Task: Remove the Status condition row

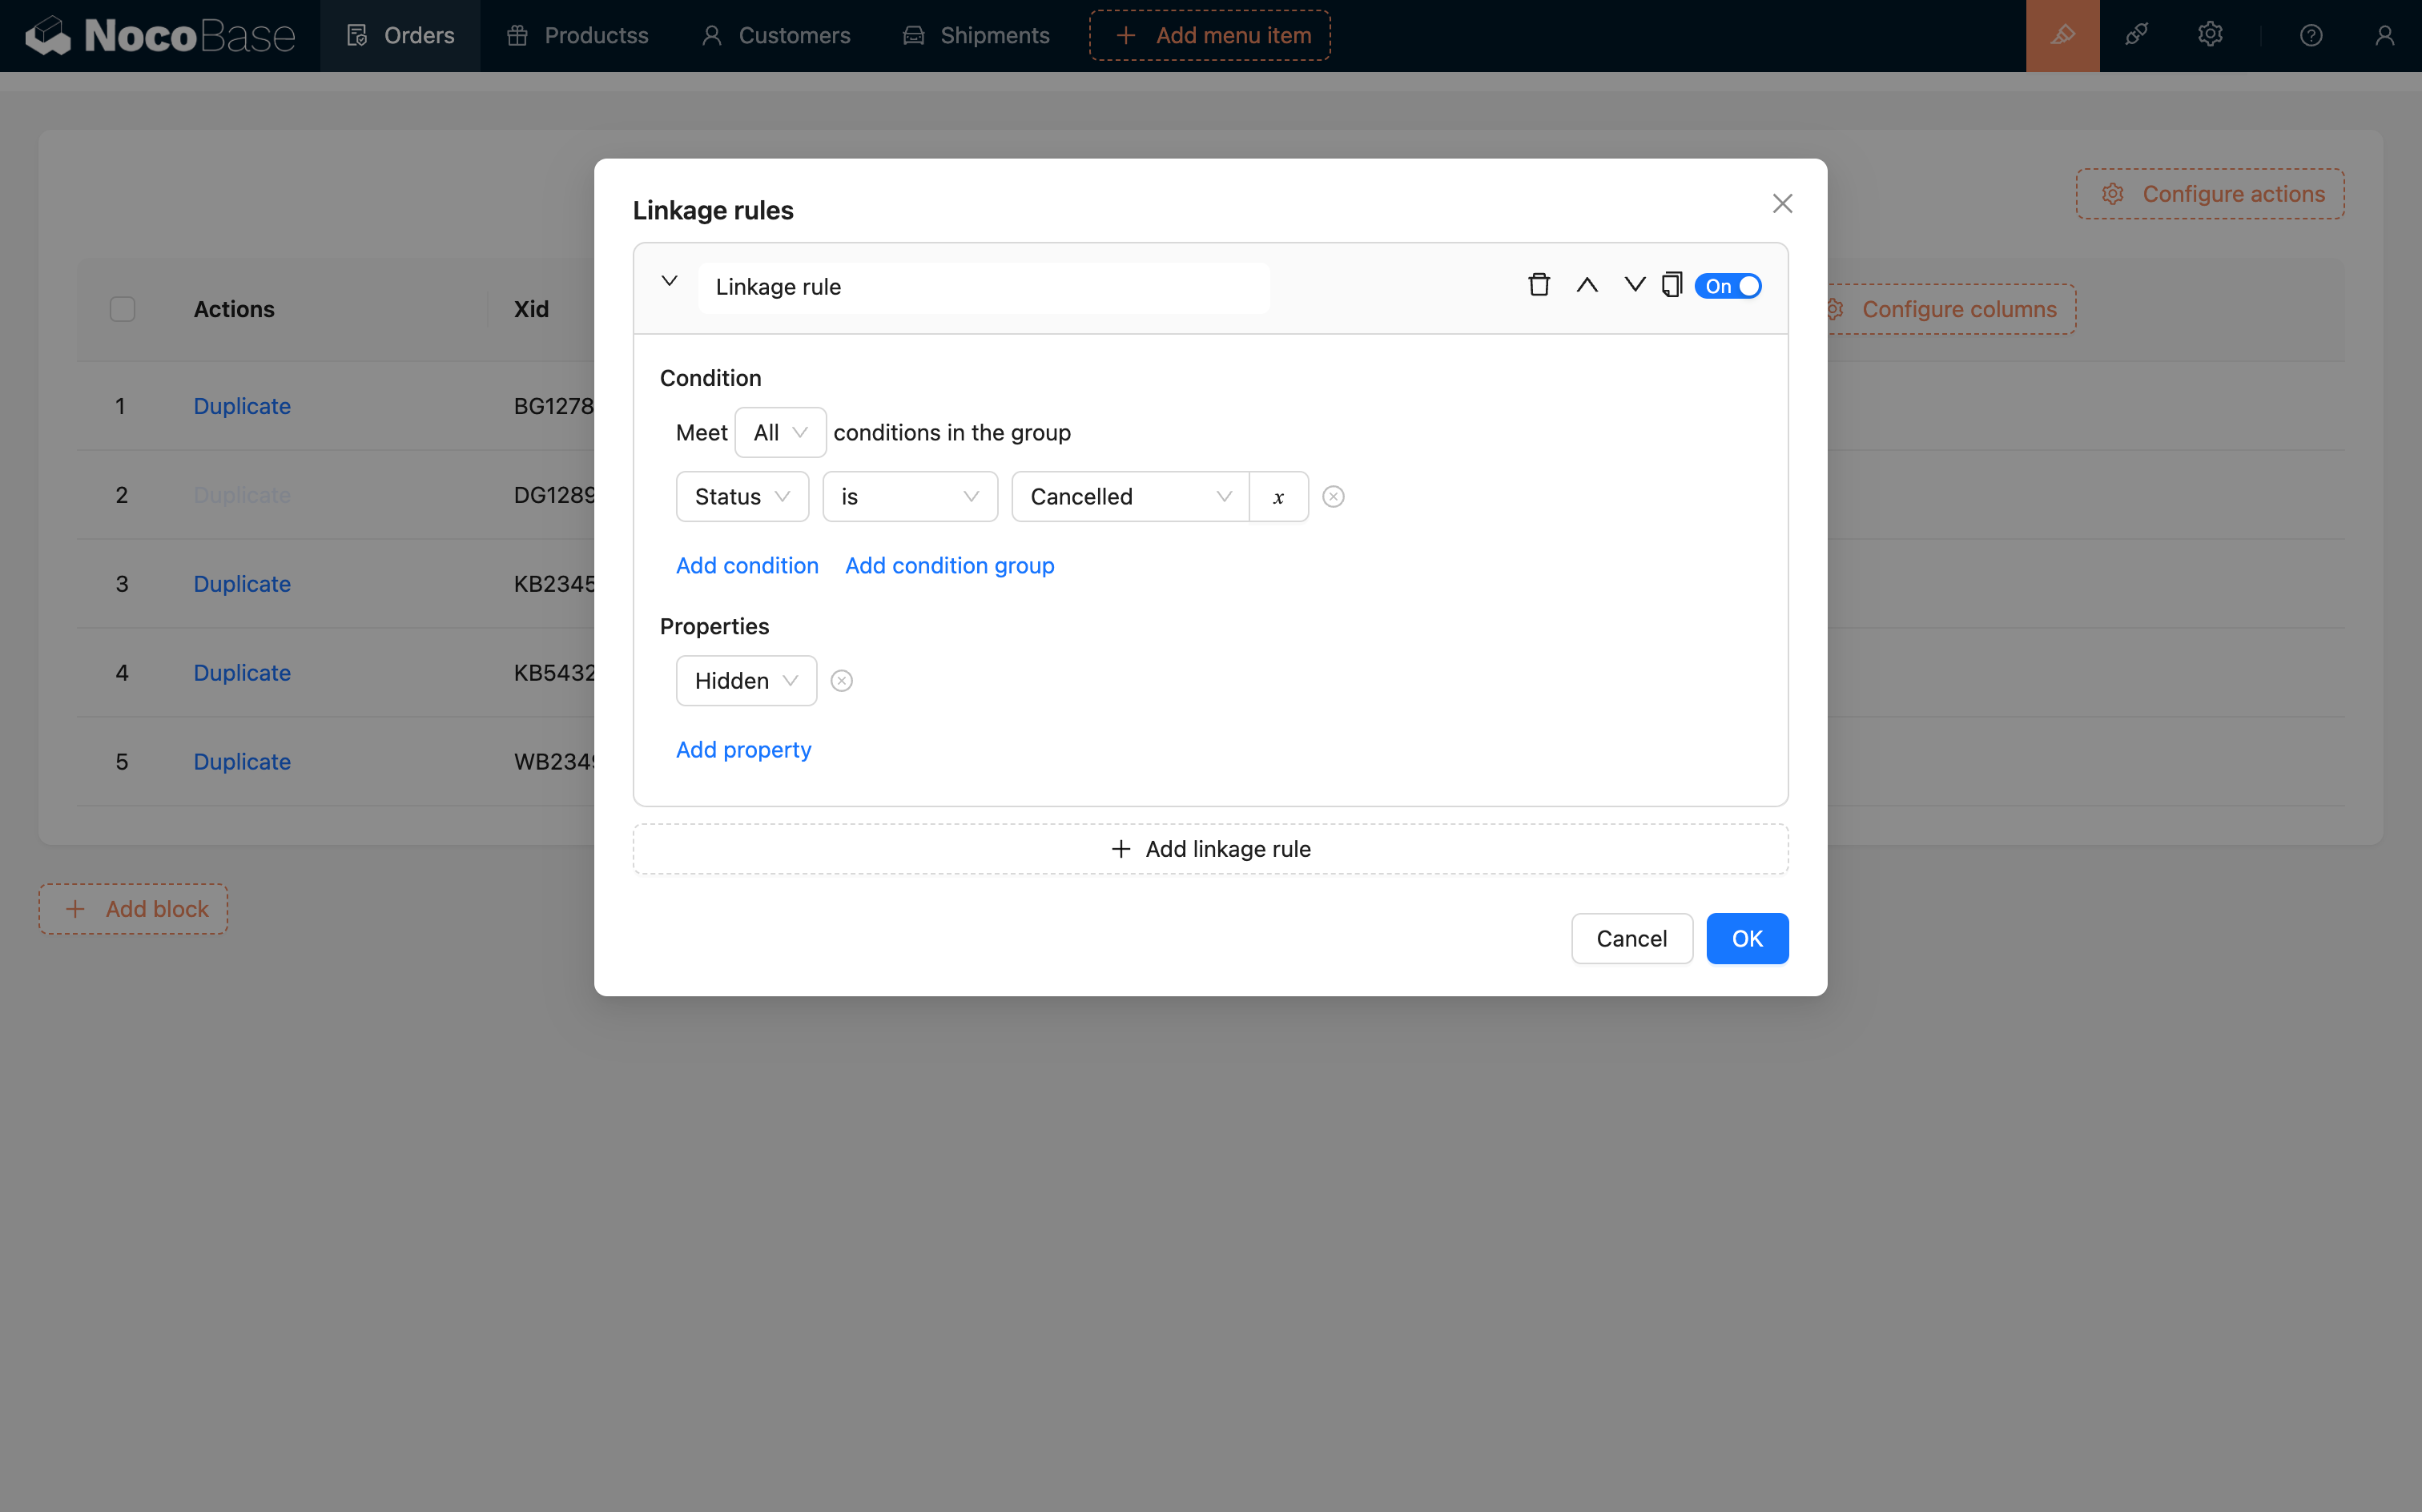Action: [1333, 497]
